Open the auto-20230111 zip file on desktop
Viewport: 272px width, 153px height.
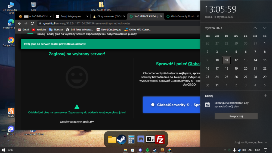(101, 7)
